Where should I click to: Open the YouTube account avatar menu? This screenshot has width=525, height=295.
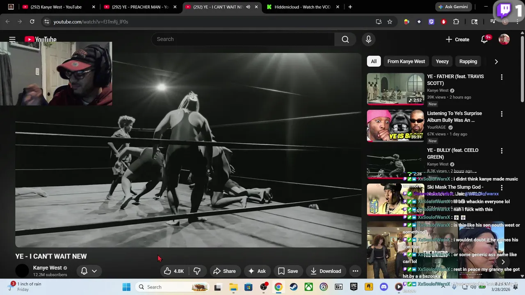504,39
